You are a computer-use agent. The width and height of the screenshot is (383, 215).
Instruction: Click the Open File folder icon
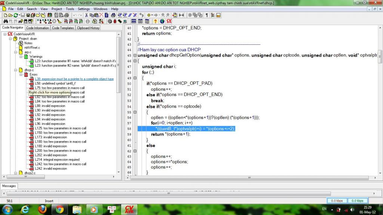[x=10, y=15]
